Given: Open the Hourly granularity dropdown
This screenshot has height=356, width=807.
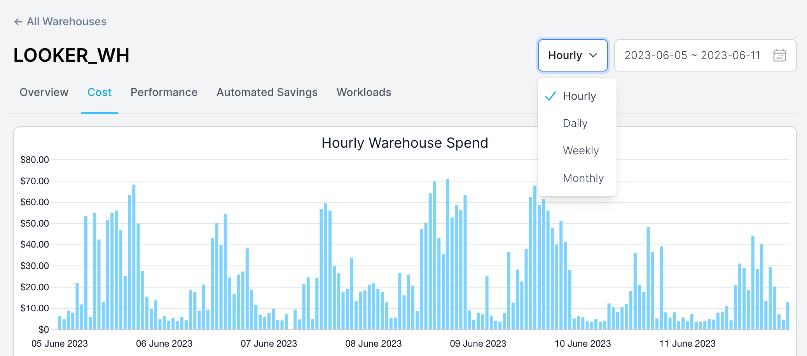Looking at the screenshot, I should (x=573, y=55).
